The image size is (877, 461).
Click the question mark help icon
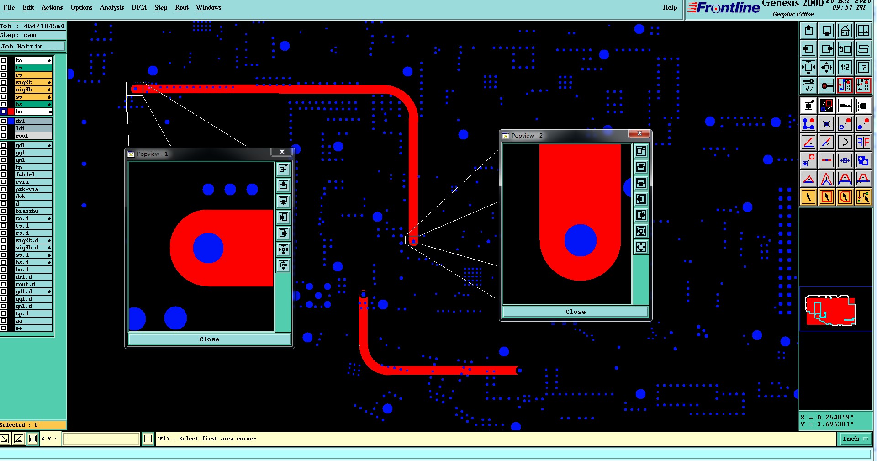tap(863, 67)
